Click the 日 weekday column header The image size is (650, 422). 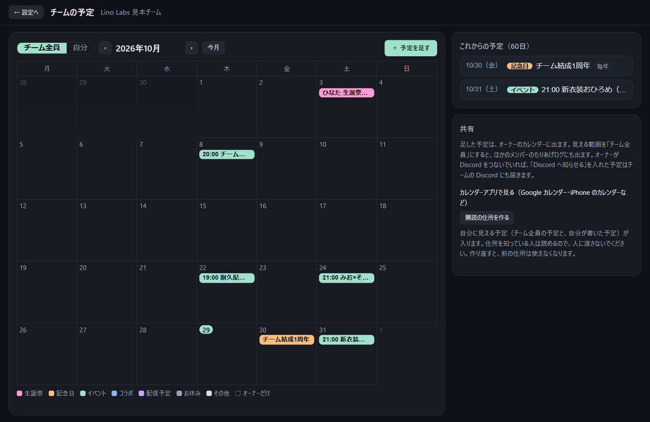[x=406, y=69]
